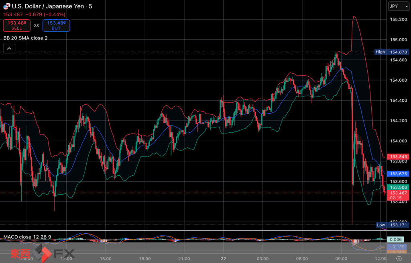Collapse the indicator legend with chevron arrow
The width and height of the screenshot is (411, 263).
pyautogui.click(x=9, y=49)
